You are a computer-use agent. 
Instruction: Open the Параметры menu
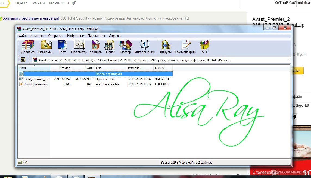[x=96, y=36]
